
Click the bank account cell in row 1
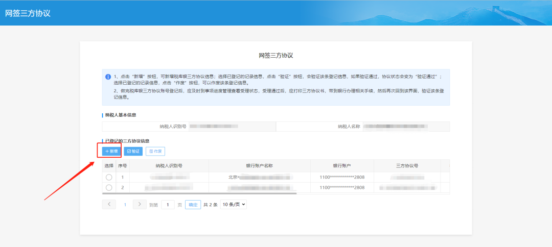(341, 177)
